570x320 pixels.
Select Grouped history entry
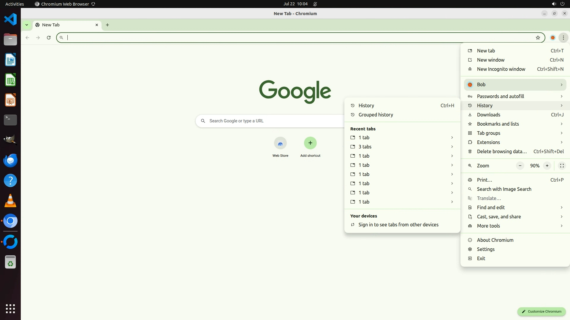pyautogui.click(x=376, y=115)
